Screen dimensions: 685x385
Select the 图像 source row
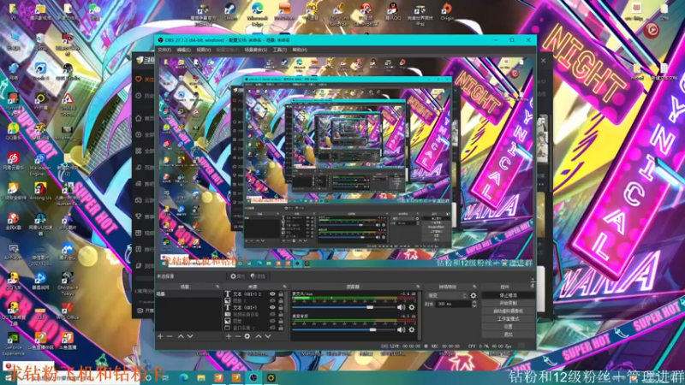[x=253, y=321]
